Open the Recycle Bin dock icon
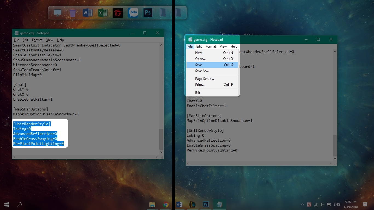 [x=73, y=13]
